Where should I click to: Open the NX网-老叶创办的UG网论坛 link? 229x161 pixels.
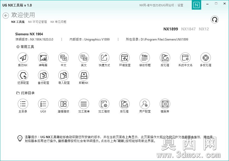(157, 5)
